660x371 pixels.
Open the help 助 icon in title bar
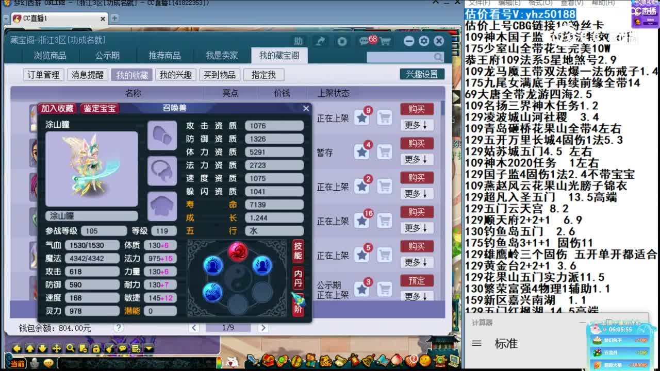point(299,41)
